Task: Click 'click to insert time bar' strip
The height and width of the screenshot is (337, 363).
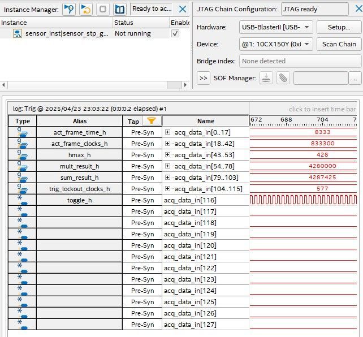Action: click(303, 109)
